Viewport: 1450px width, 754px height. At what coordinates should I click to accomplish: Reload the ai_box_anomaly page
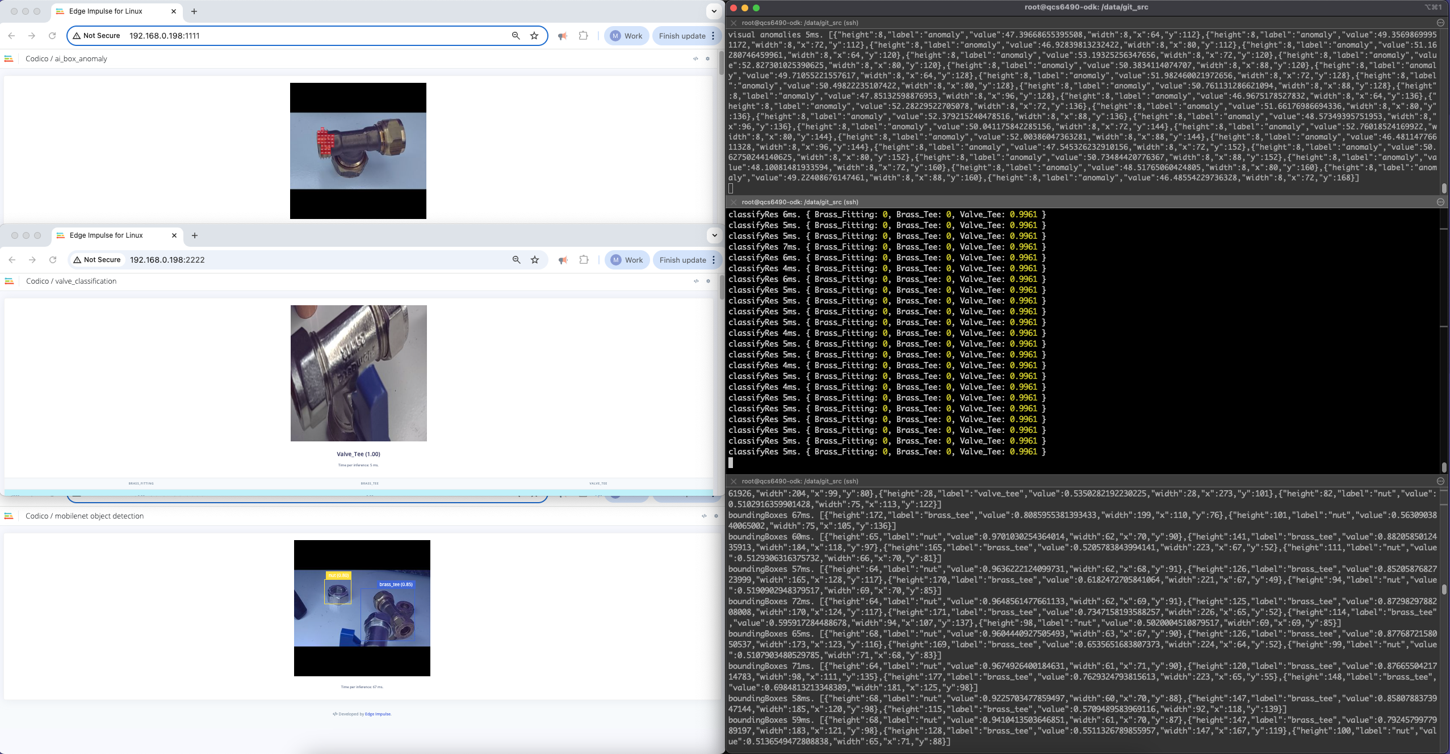[x=52, y=36]
